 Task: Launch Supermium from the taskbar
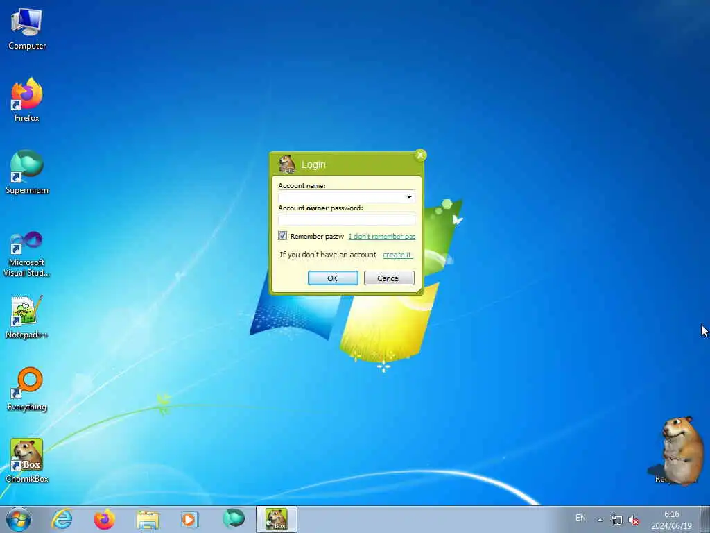[x=234, y=519]
